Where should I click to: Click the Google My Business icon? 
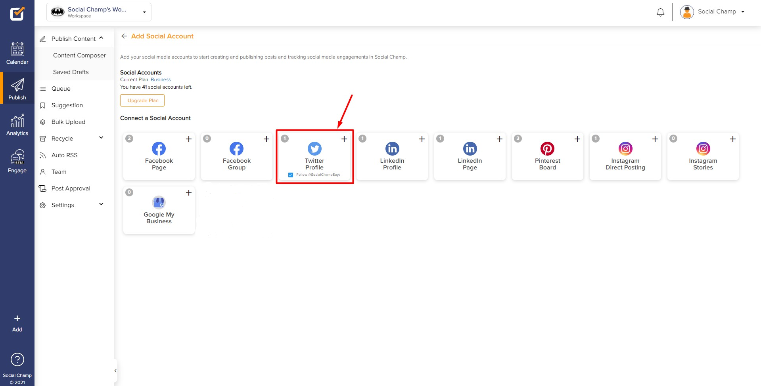coord(159,203)
